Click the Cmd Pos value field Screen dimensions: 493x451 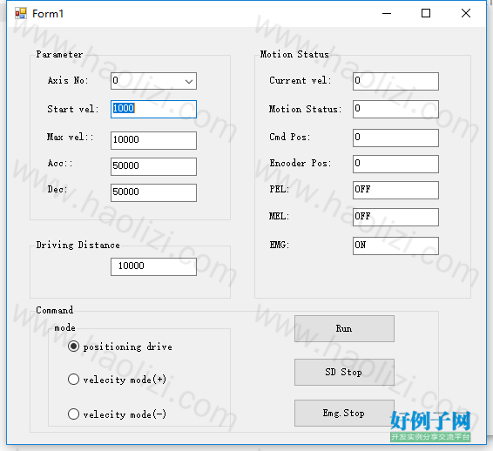[x=395, y=138]
